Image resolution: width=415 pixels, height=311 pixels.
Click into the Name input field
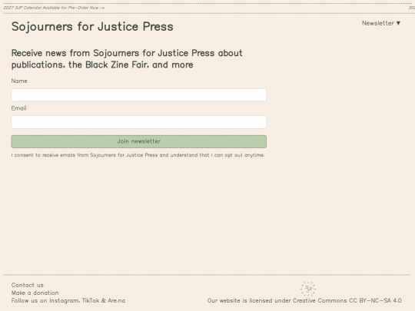coord(138,94)
